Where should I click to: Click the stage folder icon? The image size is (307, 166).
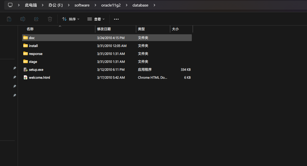[26, 61]
